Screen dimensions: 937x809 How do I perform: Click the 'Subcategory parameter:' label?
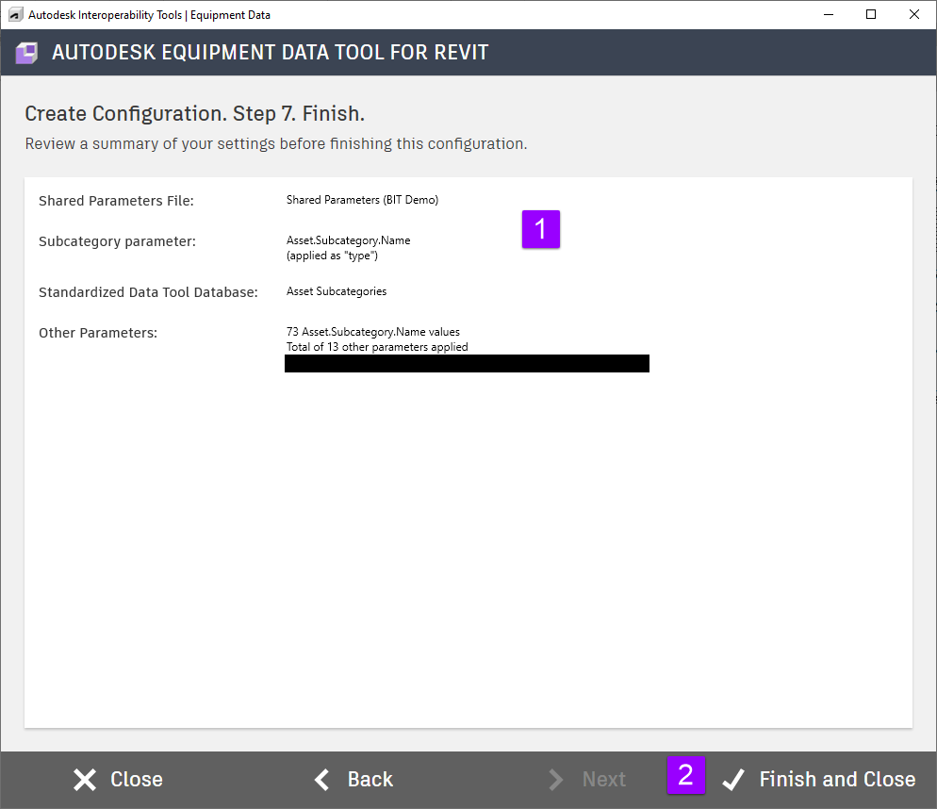[x=117, y=241]
